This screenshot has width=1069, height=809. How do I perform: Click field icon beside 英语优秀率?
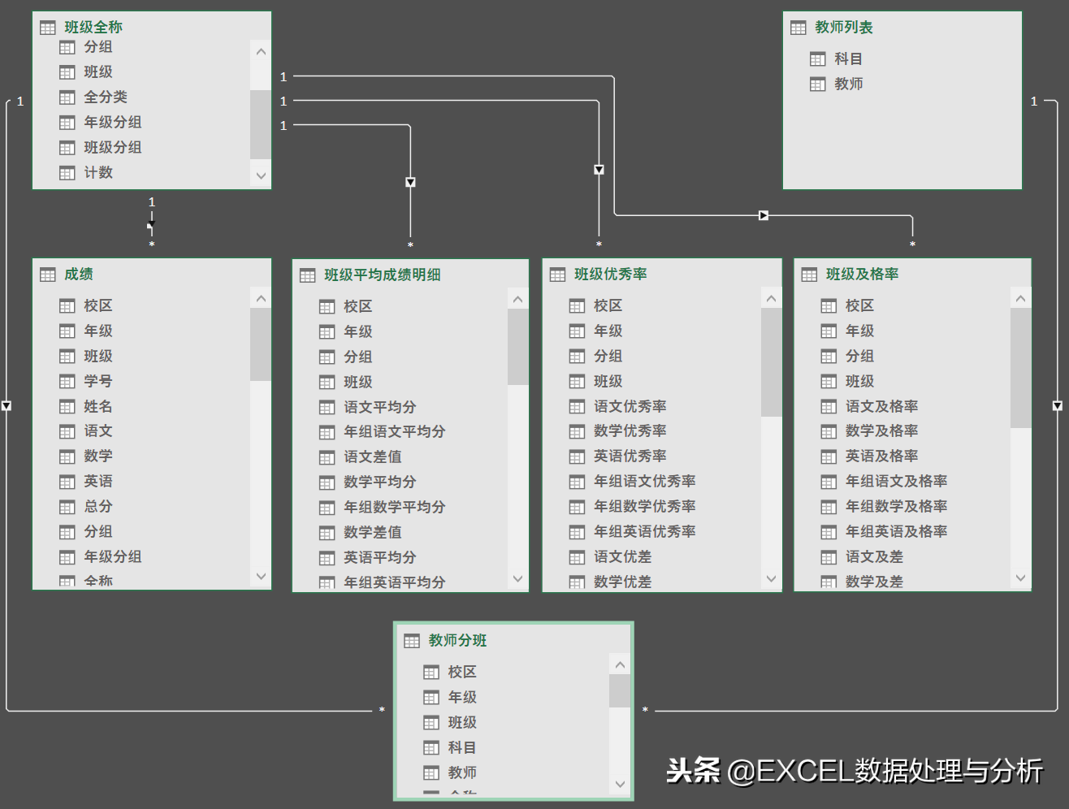pos(578,456)
